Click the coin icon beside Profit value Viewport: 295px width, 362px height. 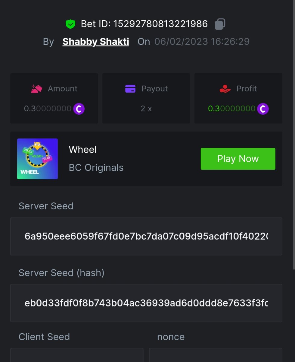263,109
